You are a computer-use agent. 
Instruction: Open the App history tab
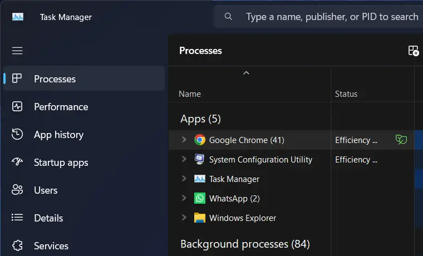tap(84, 134)
